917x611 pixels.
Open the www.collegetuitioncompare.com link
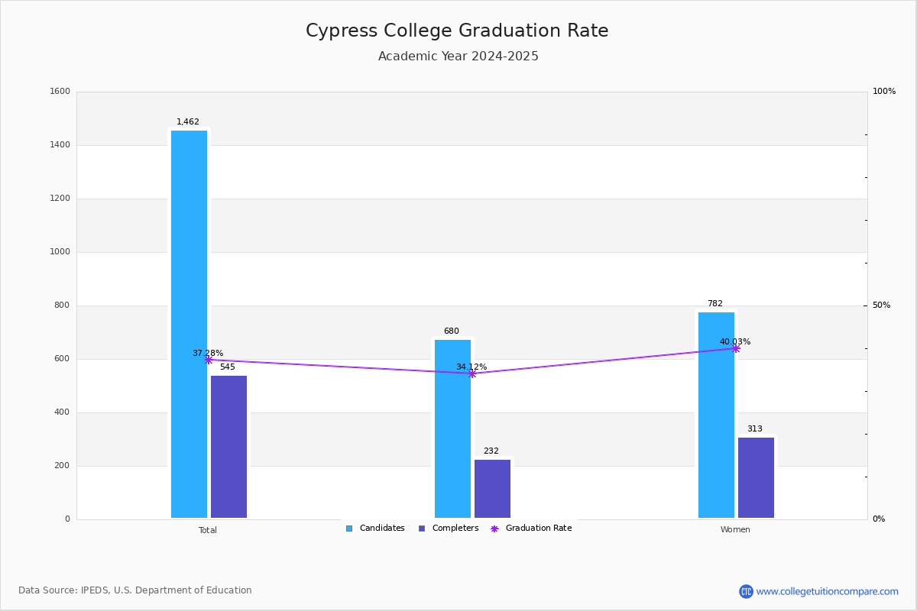pos(828,591)
